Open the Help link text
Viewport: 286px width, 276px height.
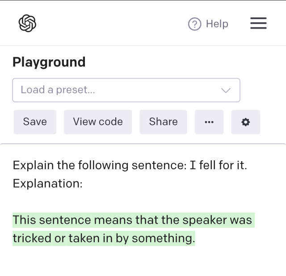[x=217, y=24]
